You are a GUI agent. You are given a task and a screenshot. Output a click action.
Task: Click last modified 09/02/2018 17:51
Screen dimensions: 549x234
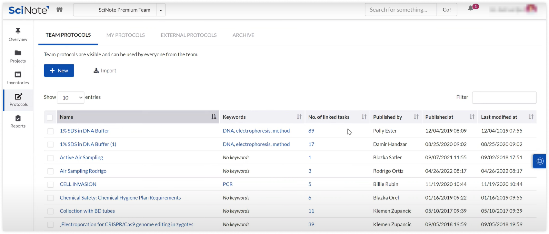(x=502, y=157)
